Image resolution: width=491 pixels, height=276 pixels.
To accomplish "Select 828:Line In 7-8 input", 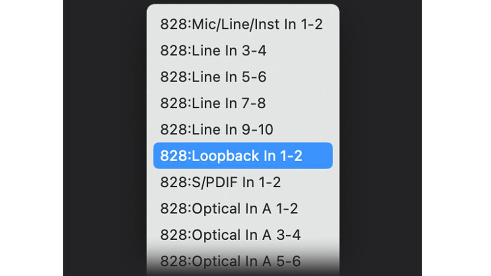I will 213,103.
